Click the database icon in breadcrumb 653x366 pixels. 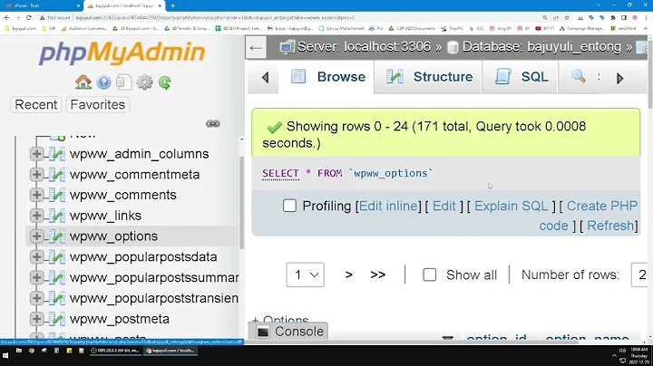click(x=453, y=47)
